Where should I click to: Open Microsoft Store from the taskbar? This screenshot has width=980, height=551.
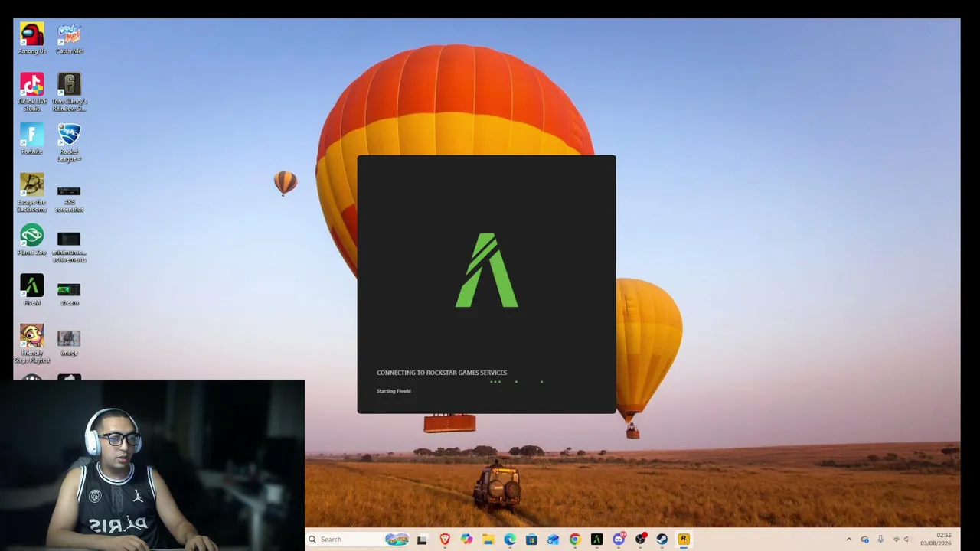tap(531, 540)
